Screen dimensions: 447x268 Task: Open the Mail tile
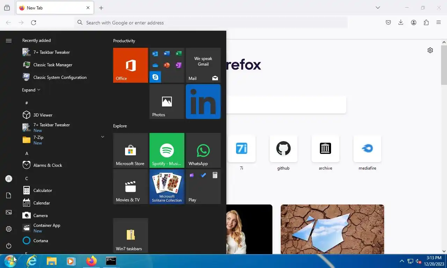tap(203, 65)
